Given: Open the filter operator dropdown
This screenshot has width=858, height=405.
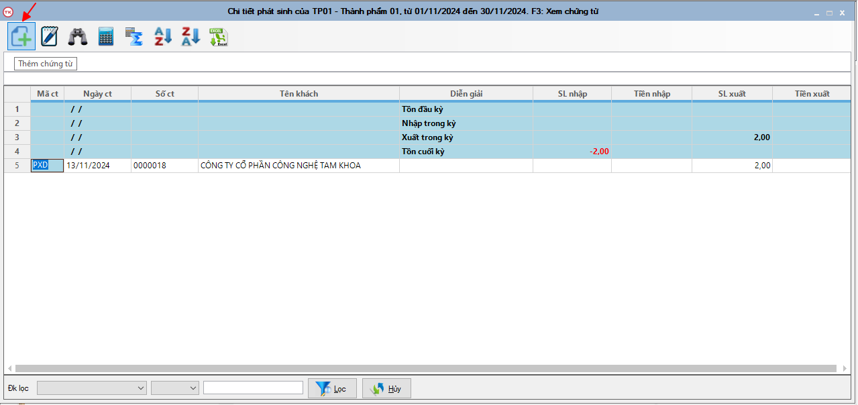Looking at the screenshot, I should 175,388.
